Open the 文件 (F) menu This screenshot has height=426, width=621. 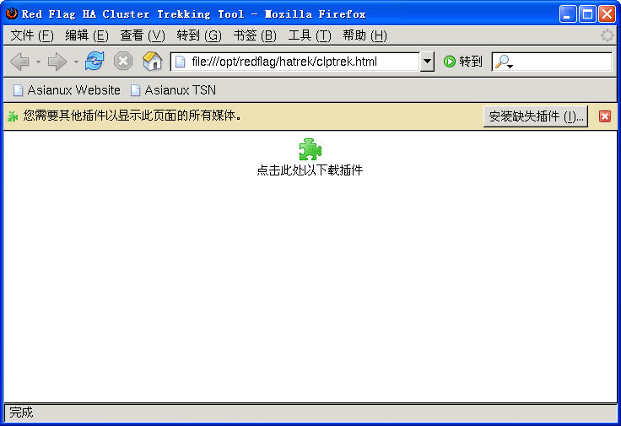coord(32,35)
